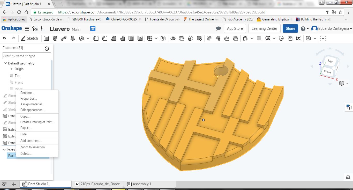Image resolution: width=353 pixels, height=190 pixels.
Task: Click the Share button
Action: coord(290,28)
